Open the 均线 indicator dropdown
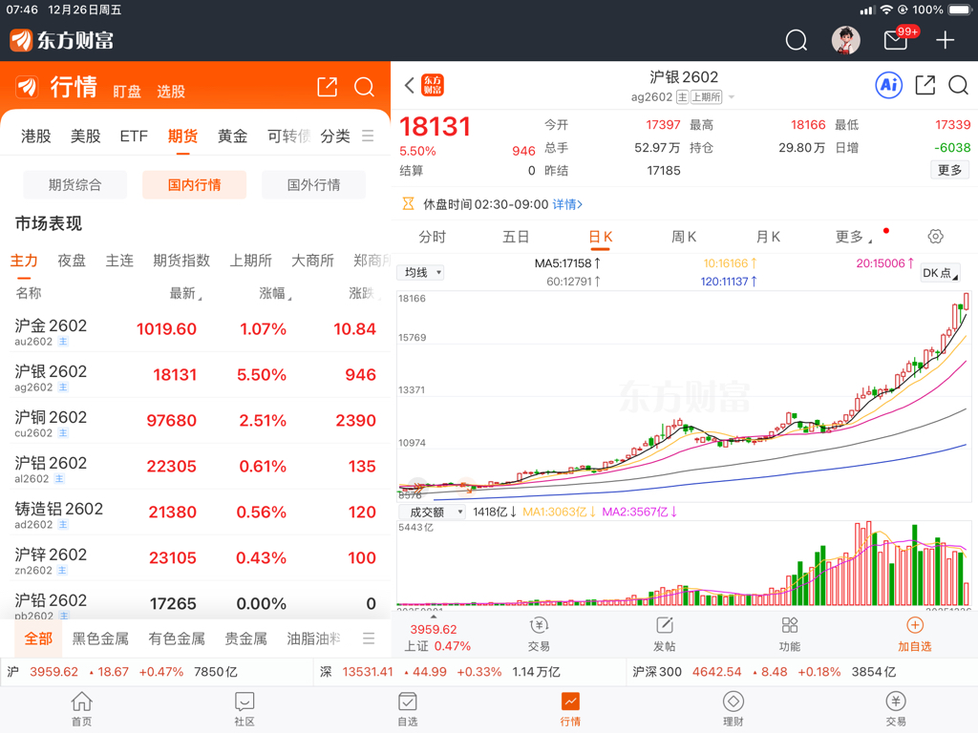The image size is (978, 733). point(420,272)
